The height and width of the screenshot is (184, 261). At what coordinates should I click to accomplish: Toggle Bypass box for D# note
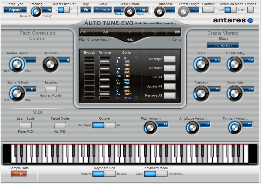(89, 58)
